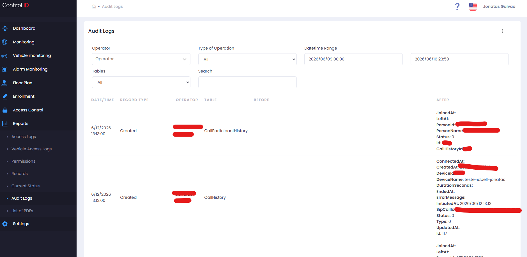Expand the Access Control menu
Screen dimensions: 527x257
pyautogui.click(x=28, y=110)
